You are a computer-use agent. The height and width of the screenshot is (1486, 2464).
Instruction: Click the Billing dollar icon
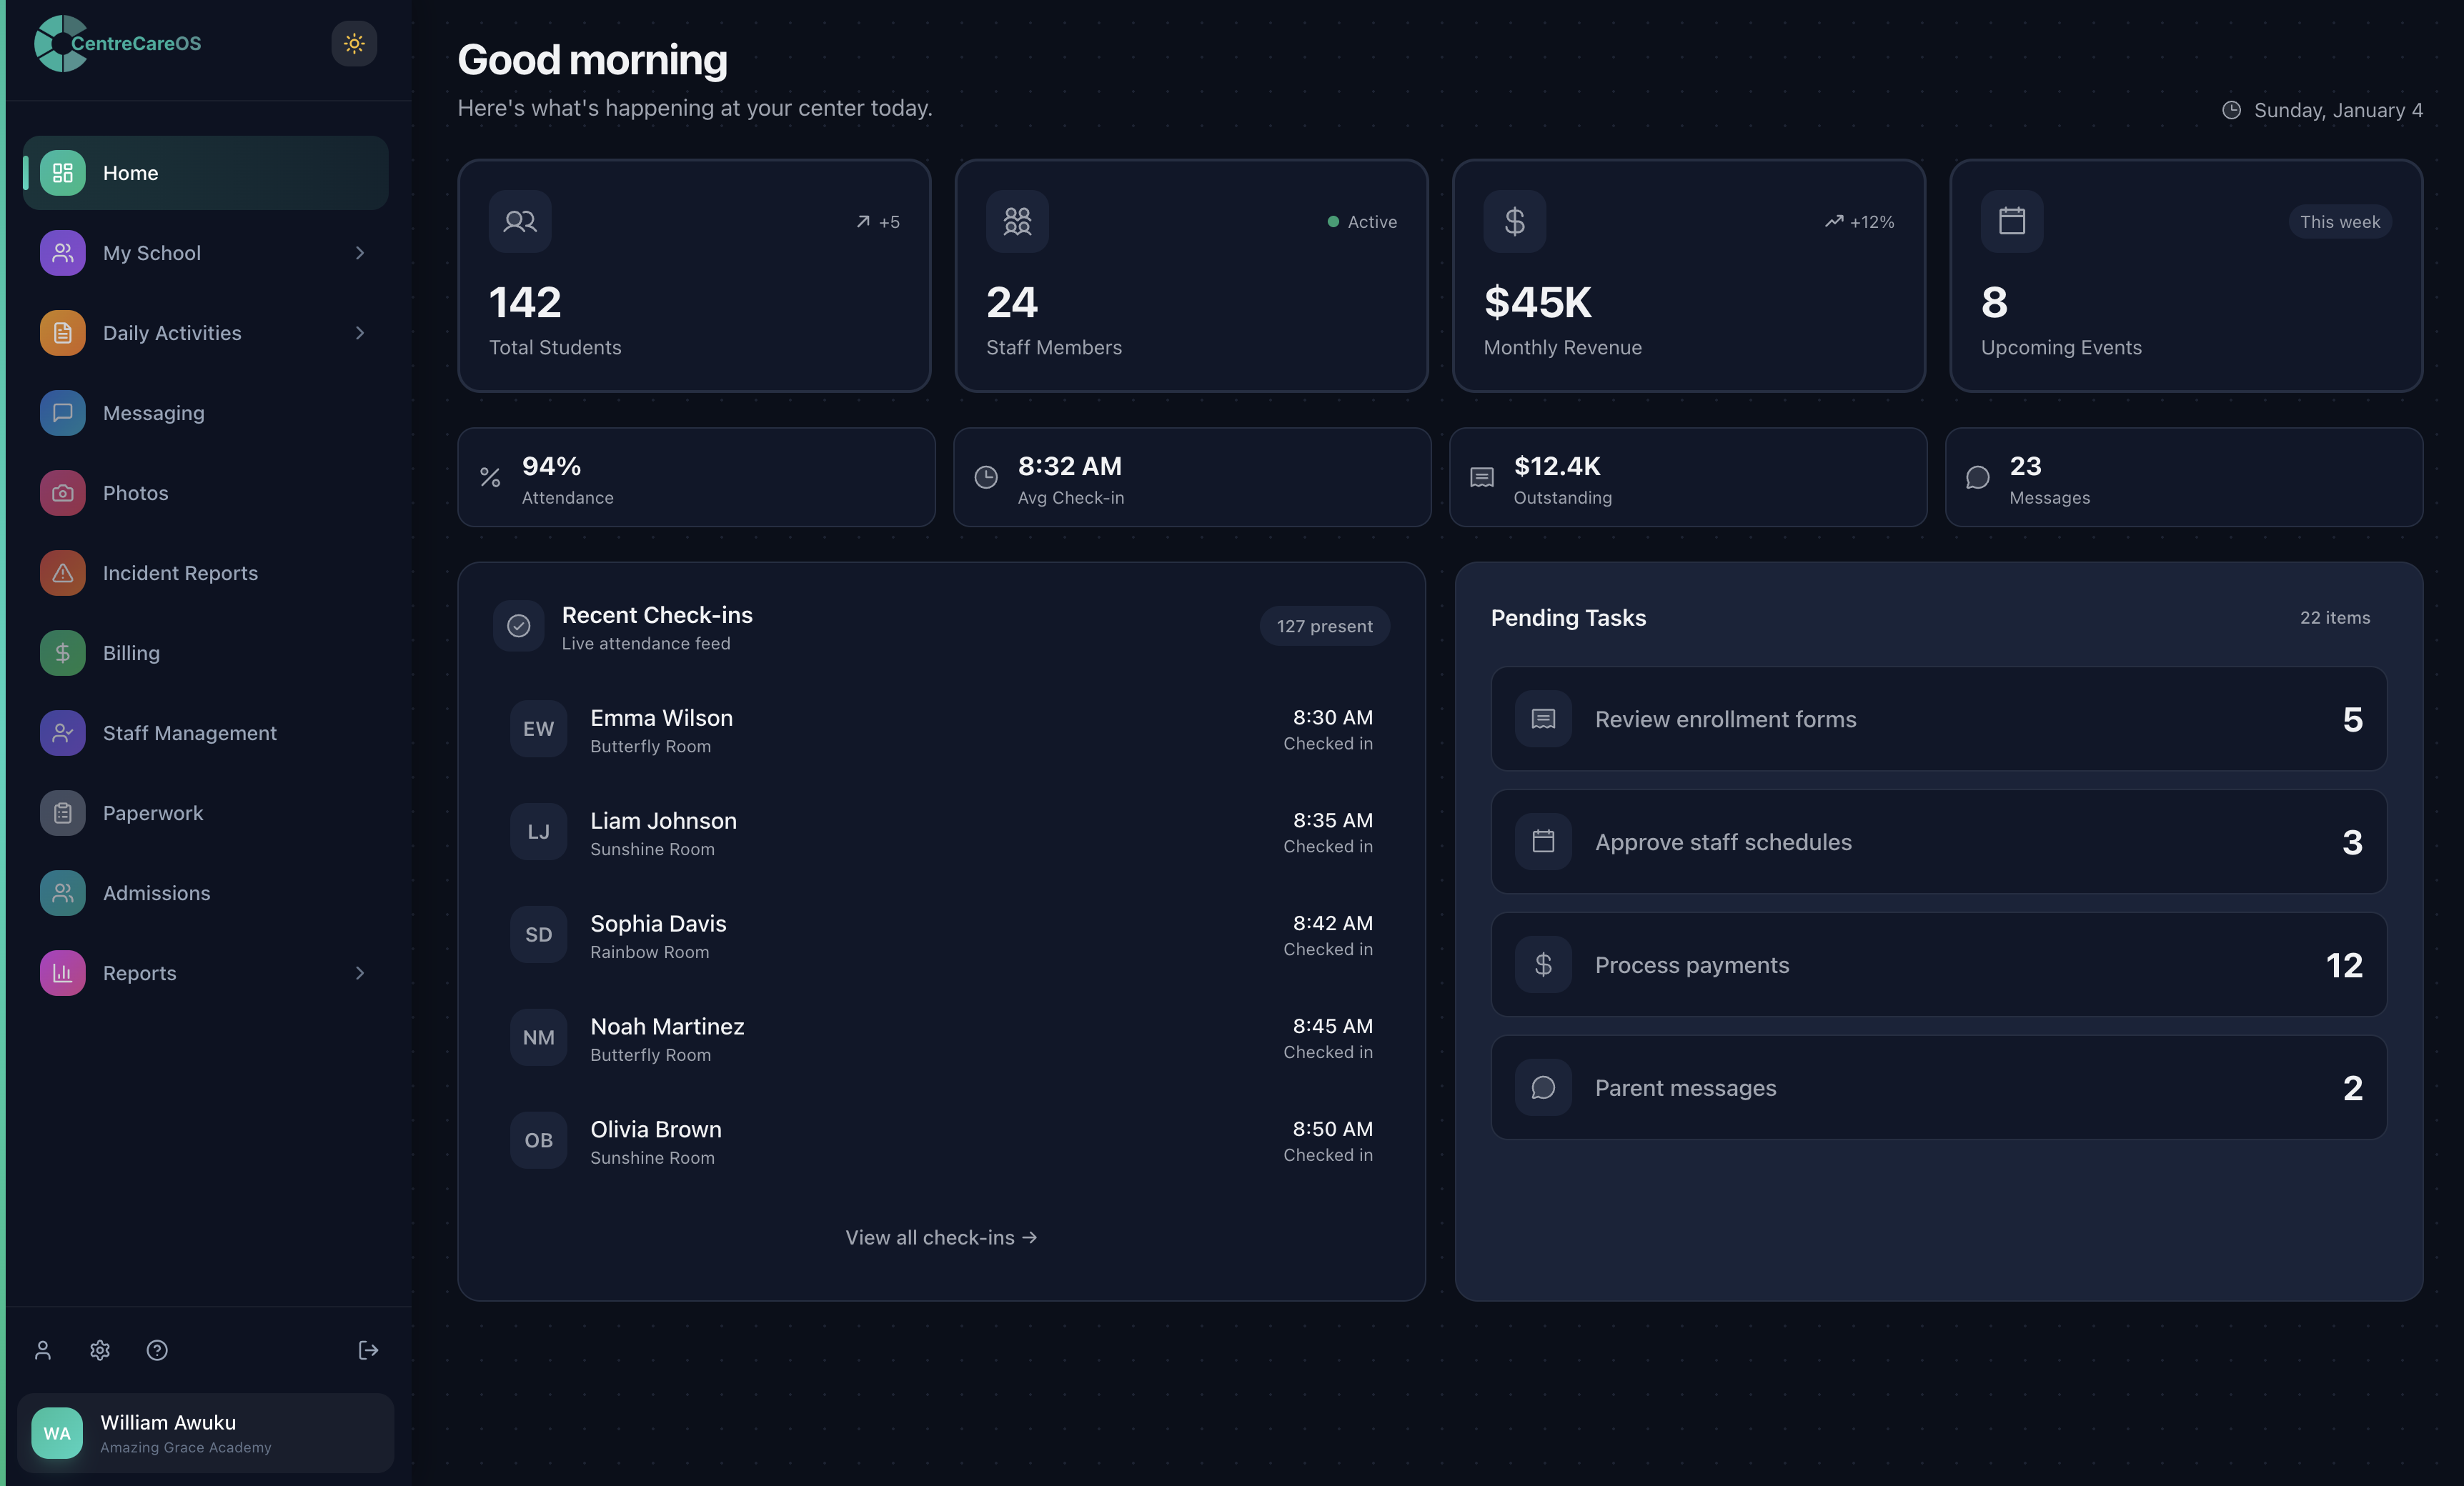(x=61, y=652)
